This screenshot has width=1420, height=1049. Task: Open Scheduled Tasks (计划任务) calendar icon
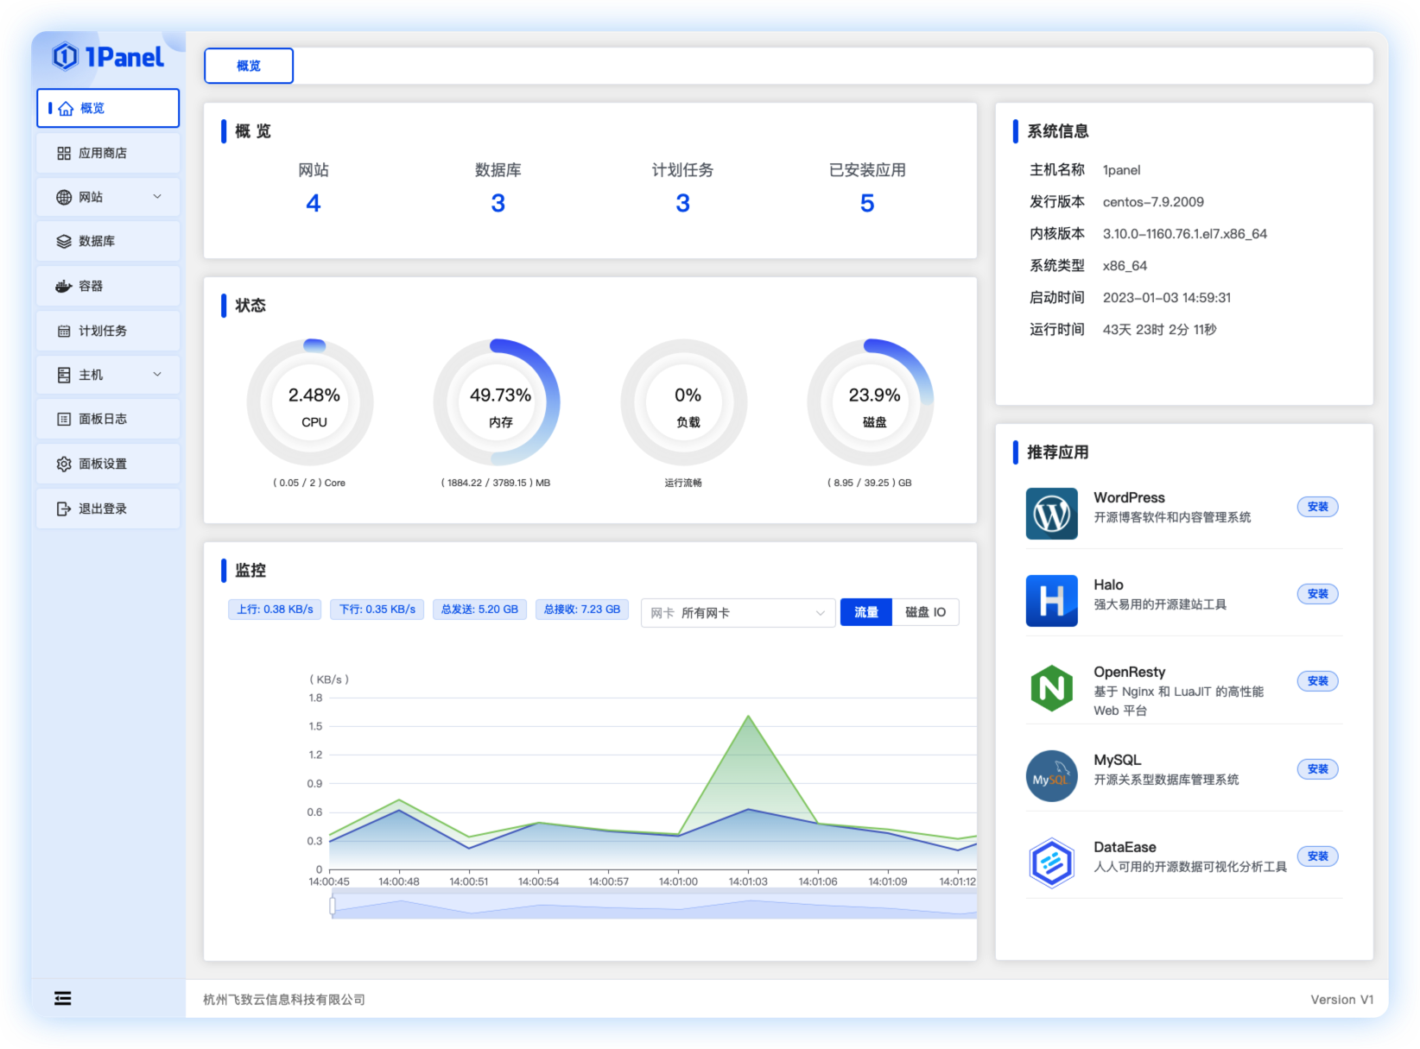coord(64,331)
